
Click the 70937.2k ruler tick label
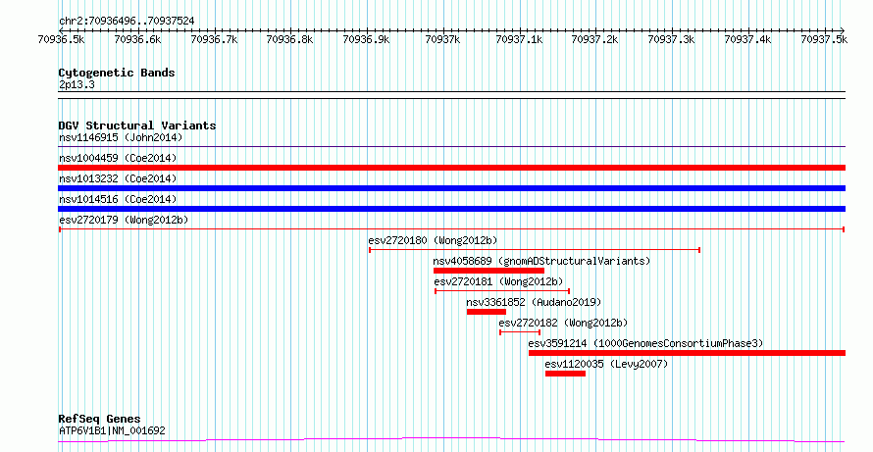click(595, 39)
